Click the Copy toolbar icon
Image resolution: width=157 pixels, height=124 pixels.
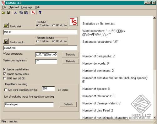click(21, 13)
